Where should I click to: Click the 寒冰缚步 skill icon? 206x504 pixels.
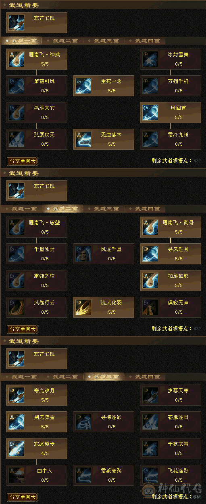pos(17,449)
